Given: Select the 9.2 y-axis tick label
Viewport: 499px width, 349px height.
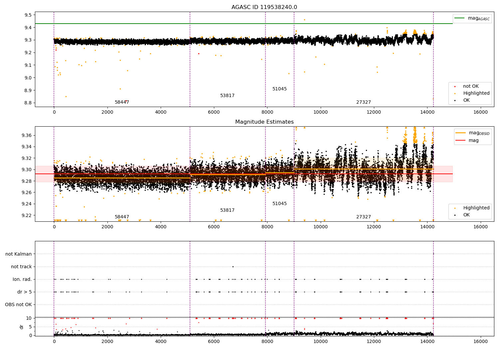Looking at the screenshot, I should click(28, 53).
